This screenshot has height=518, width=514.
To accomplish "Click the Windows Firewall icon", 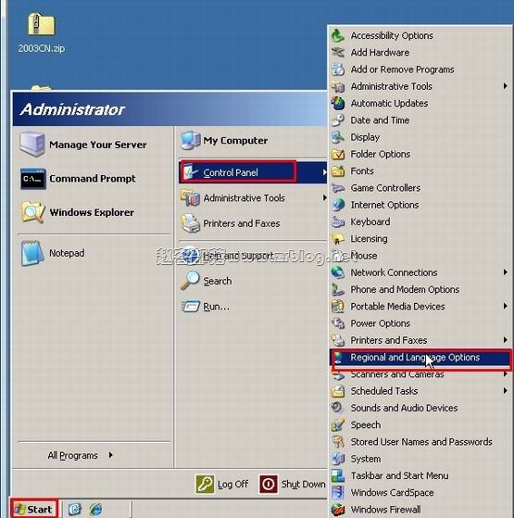I will 338,510.
